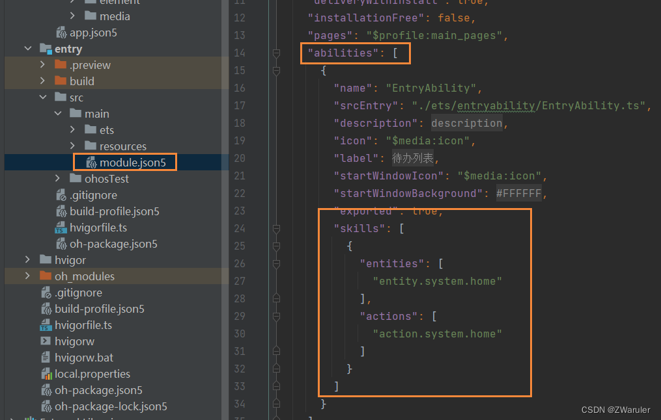The image size is (661, 420).
Task: Click the oh_modules folder icon
Action: point(46,276)
